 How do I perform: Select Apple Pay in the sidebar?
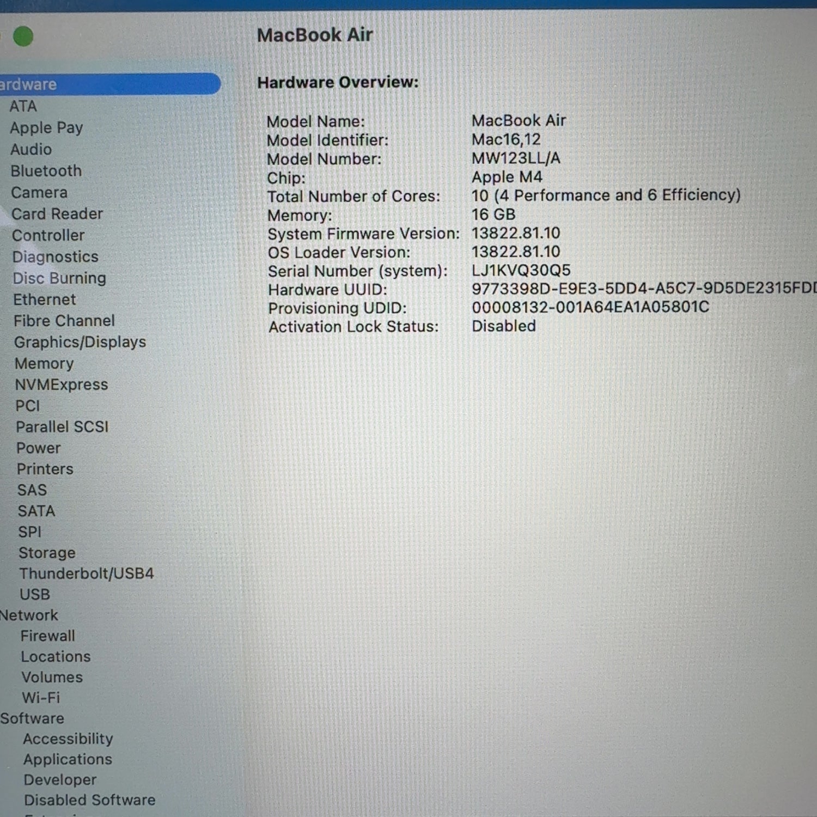(x=46, y=128)
